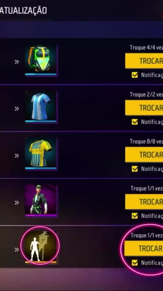Toggle the flag emote's notification checkbox

(x=135, y=263)
